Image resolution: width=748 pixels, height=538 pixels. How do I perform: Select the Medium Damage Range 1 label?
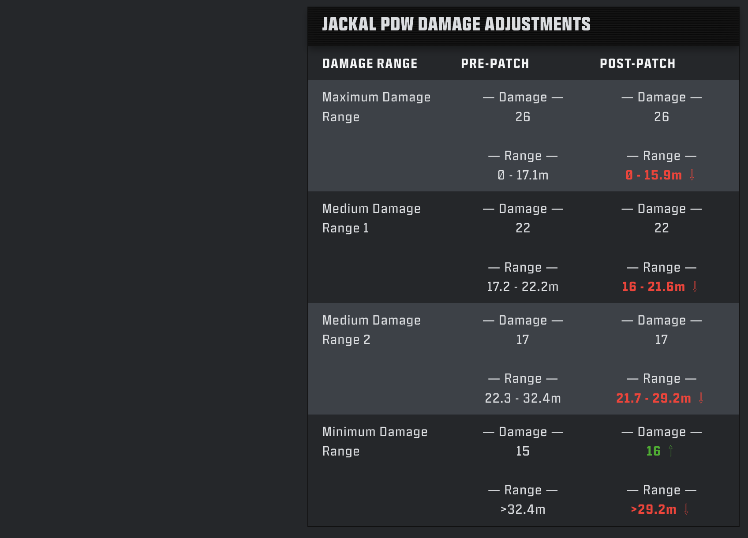pyautogui.click(x=371, y=218)
